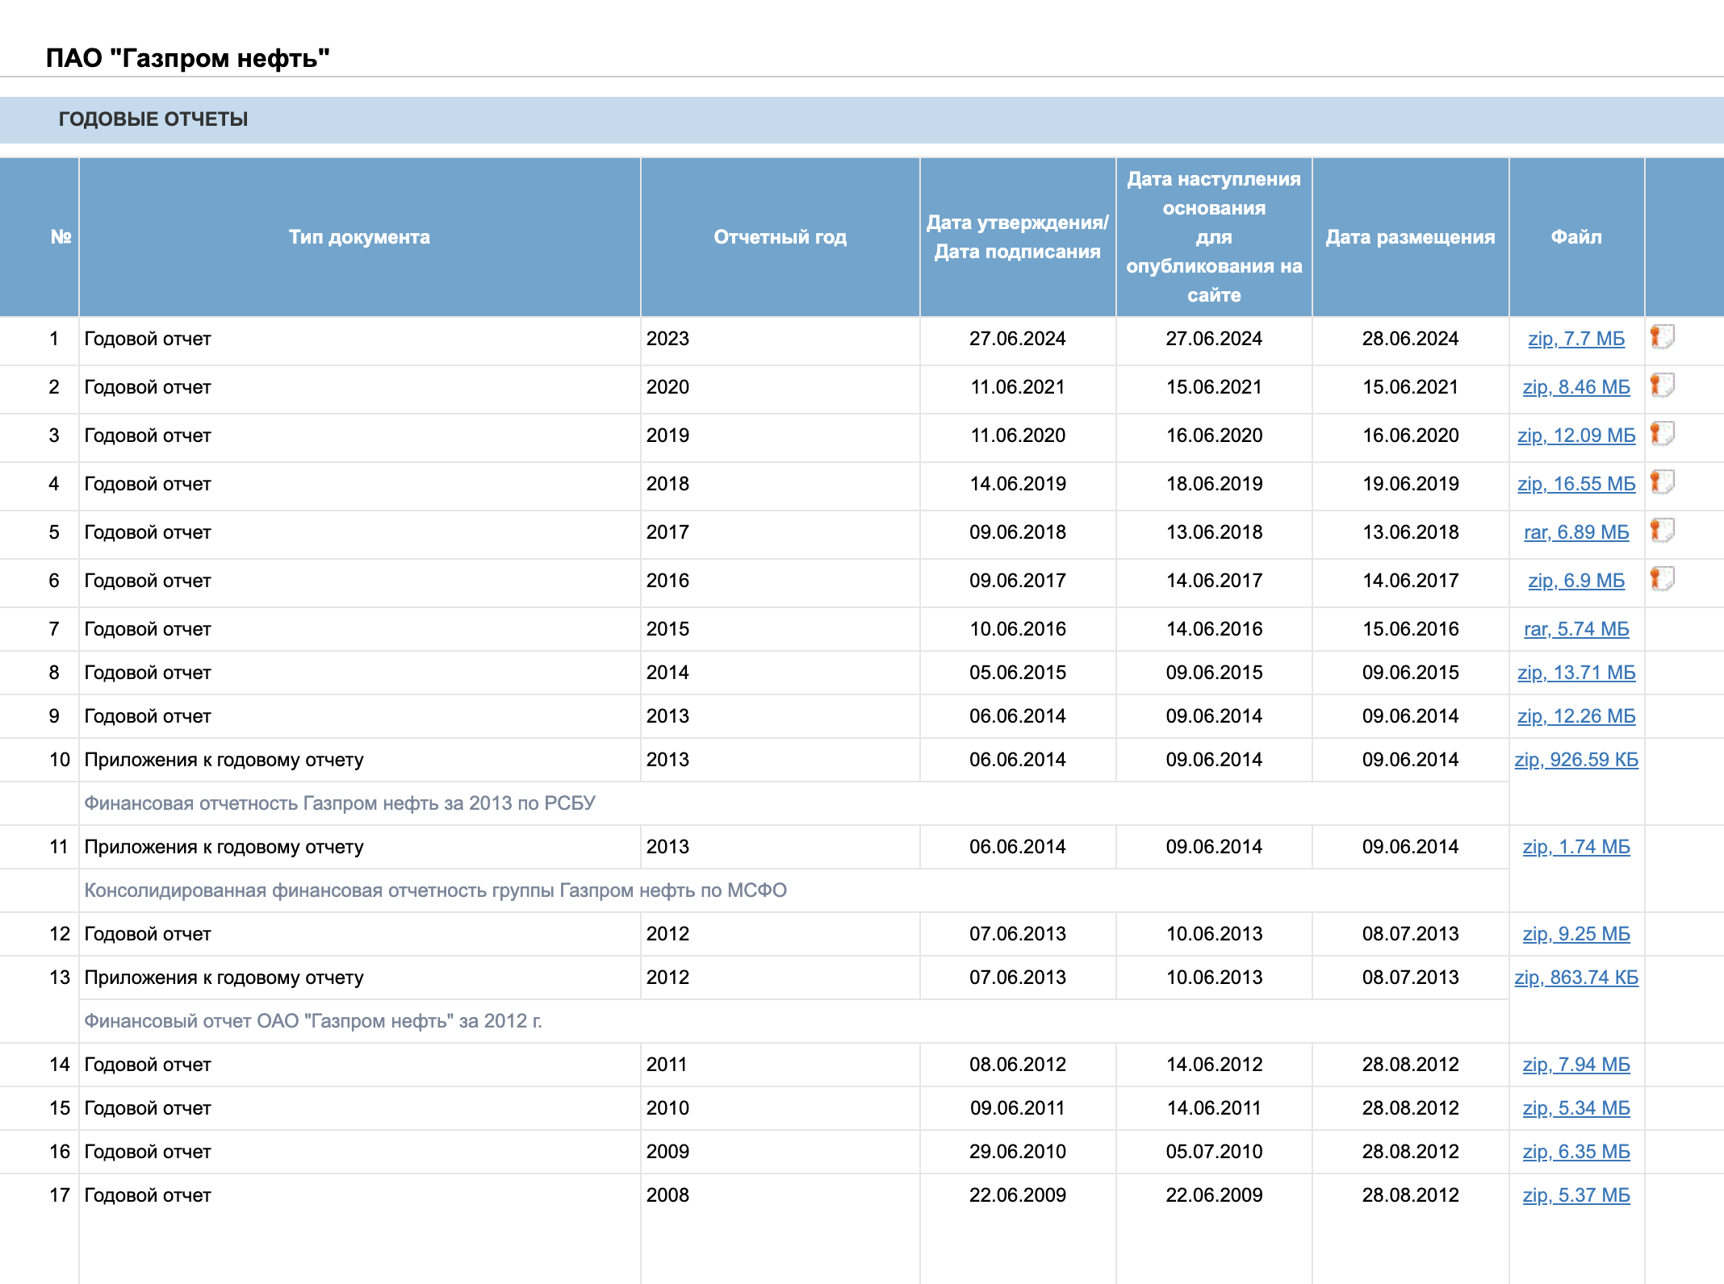
Task: Click 'Финансовый отчет ОАО "Газпром нефть" за 2012 г.'
Action: coord(313,1021)
